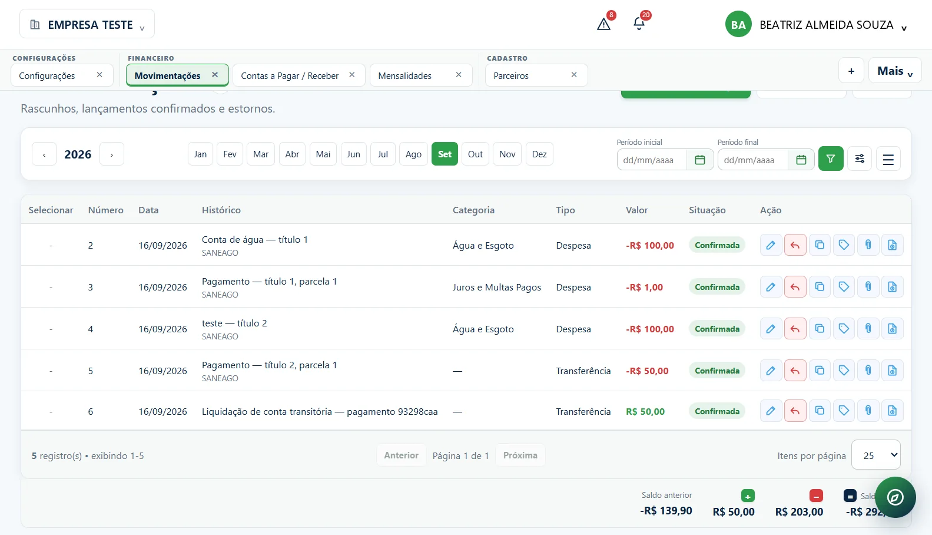The width and height of the screenshot is (932, 535).
Task: Open the Mensalidades tab
Action: pos(405,76)
